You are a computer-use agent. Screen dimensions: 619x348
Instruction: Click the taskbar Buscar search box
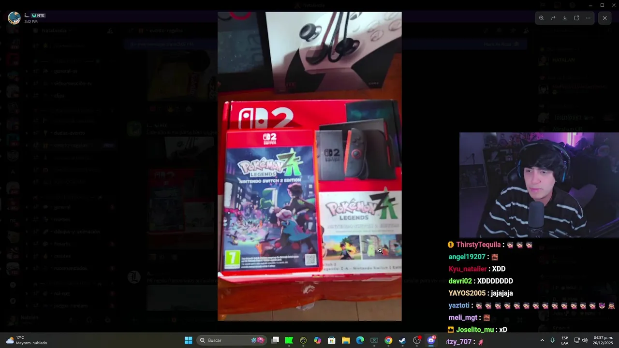[233, 340]
